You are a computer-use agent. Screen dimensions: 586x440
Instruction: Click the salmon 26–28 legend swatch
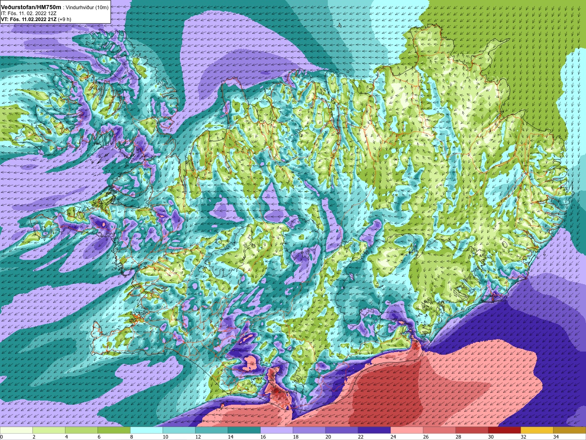pyautogui.click(x=439, y=430)
